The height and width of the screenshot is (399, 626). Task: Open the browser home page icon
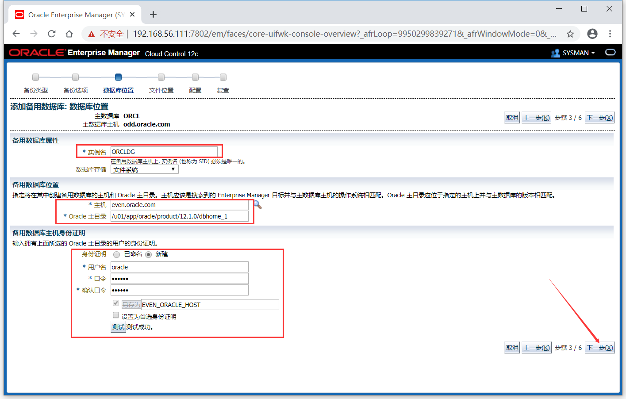tap(69, 34)
